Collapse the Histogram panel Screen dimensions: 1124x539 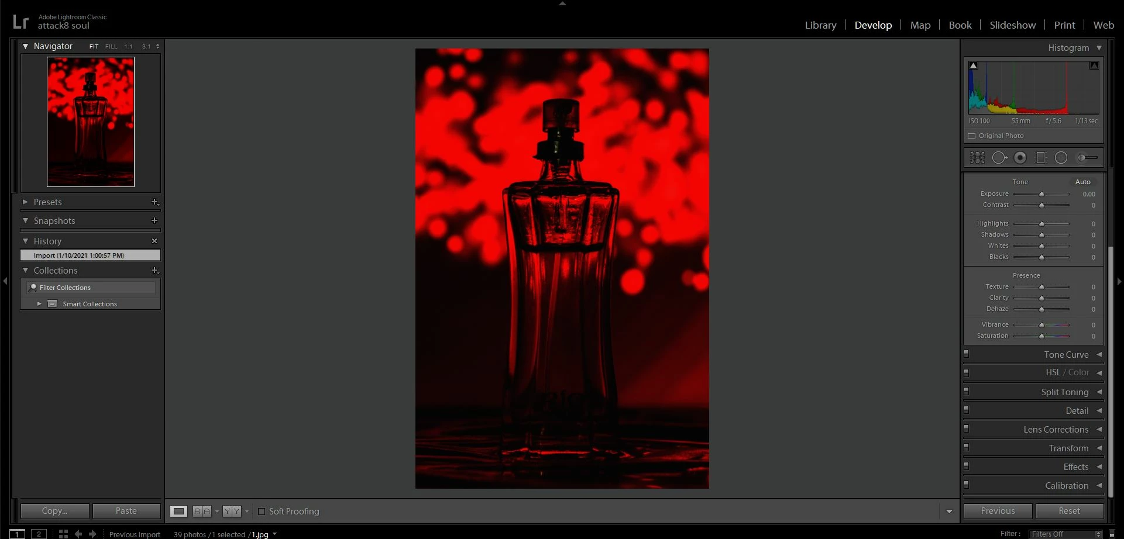[1099, 48]
